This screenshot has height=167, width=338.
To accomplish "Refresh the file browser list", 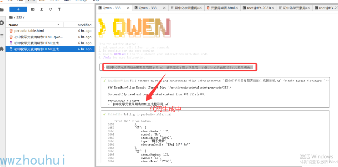I will [x=50, y=9].
